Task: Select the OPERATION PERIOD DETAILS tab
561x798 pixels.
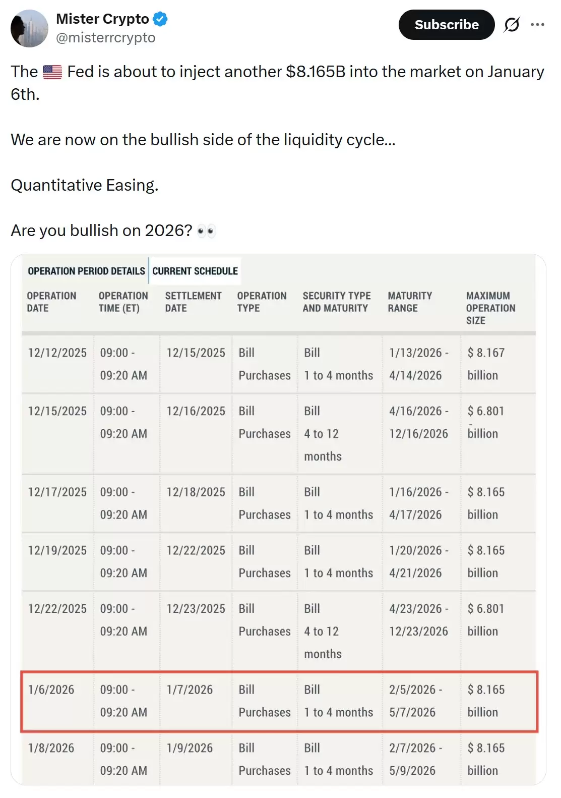Action: (87, 271)
